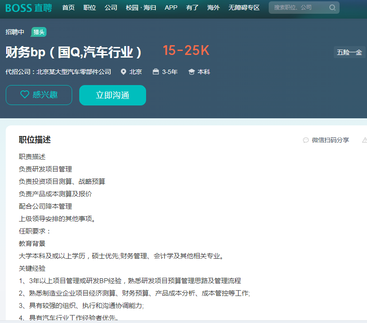Click the graduation cap icon beside 本科
The height and width of the screenshot is (323, 367).
point(191,72)
